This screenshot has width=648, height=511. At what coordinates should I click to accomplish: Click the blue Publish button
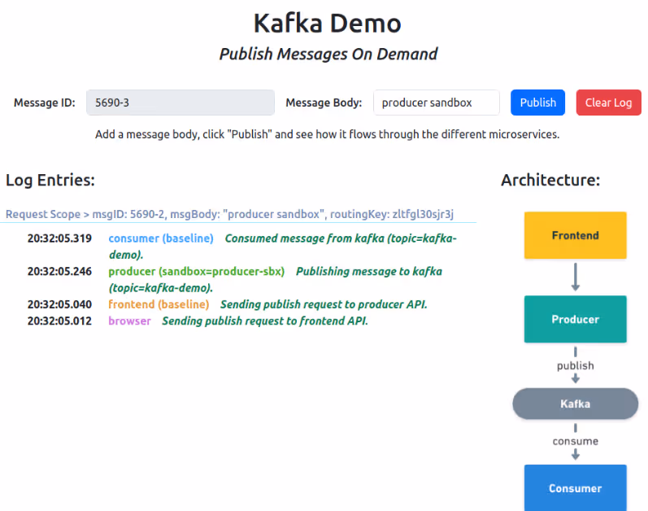click(537, 103)
